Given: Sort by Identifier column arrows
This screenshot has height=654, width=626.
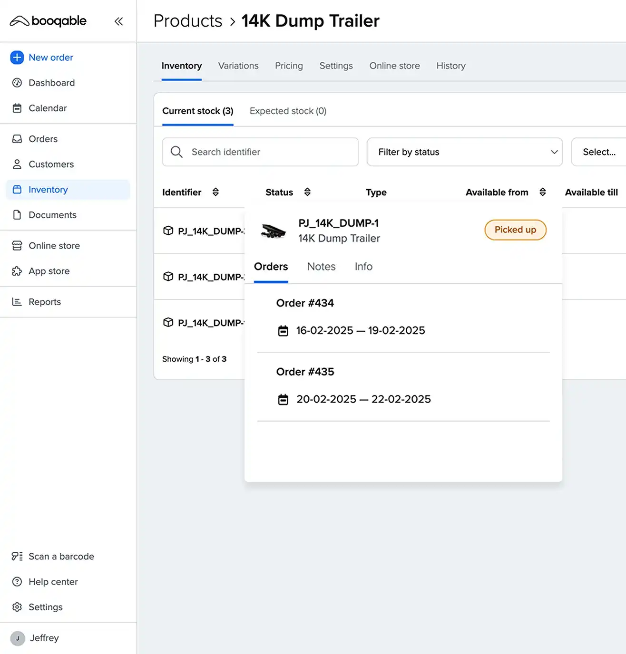Looking at the screenshot, I should (215, 192).
